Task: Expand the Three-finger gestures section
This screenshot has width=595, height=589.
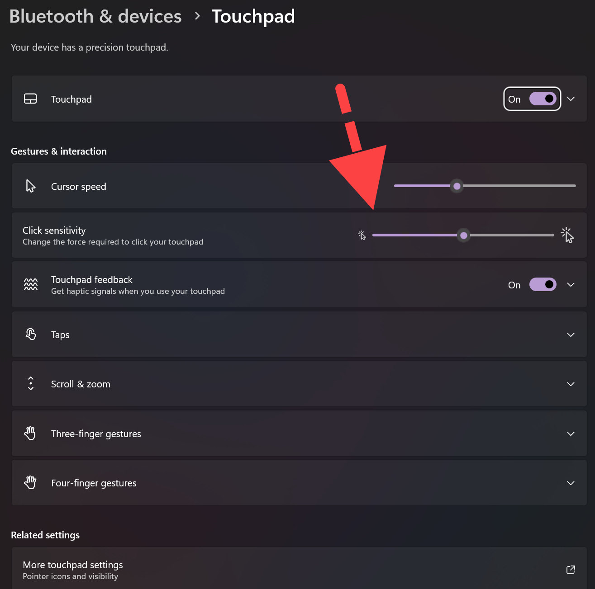Action: [299, 434]
